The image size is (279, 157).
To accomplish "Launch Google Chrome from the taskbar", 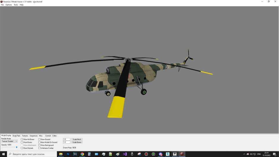I will (82, 154).
